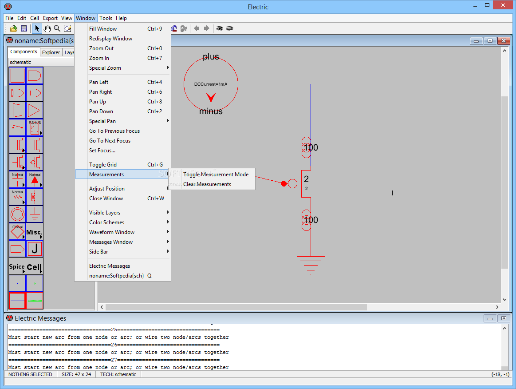Pick the resistor component labeled Normal
Image resolution: width=516 pixels, height=389 pixels.
click(x=17, y=197)
